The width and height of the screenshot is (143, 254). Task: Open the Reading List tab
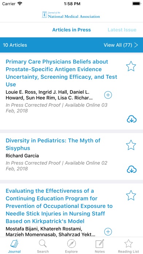coord(128,246)
